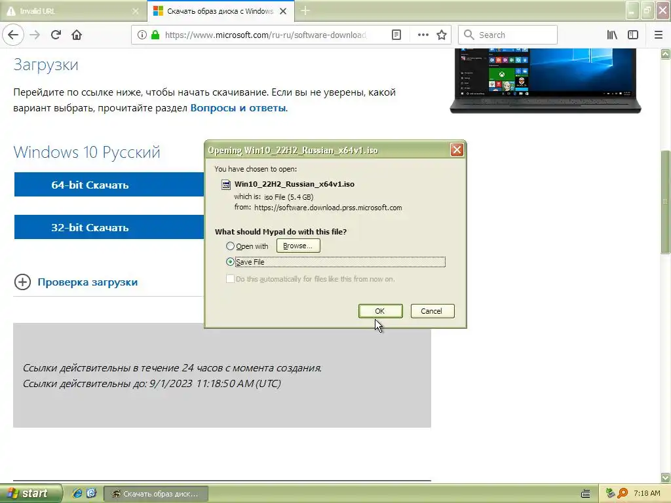This screenshot has height=503, width=671.
Task: Open the hamburger application menu
Action: click(x=659, y=35)
